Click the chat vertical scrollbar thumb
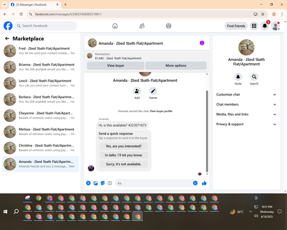The height and width of the screenshot is (230, 287). (207, 131)
